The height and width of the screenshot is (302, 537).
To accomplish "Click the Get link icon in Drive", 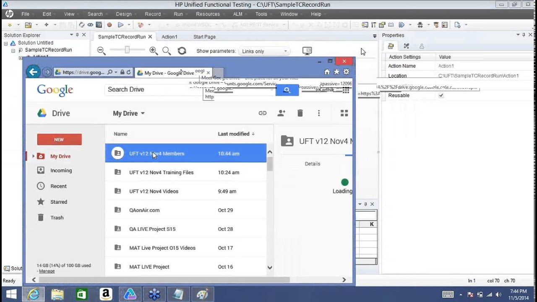I will (263, 113).
